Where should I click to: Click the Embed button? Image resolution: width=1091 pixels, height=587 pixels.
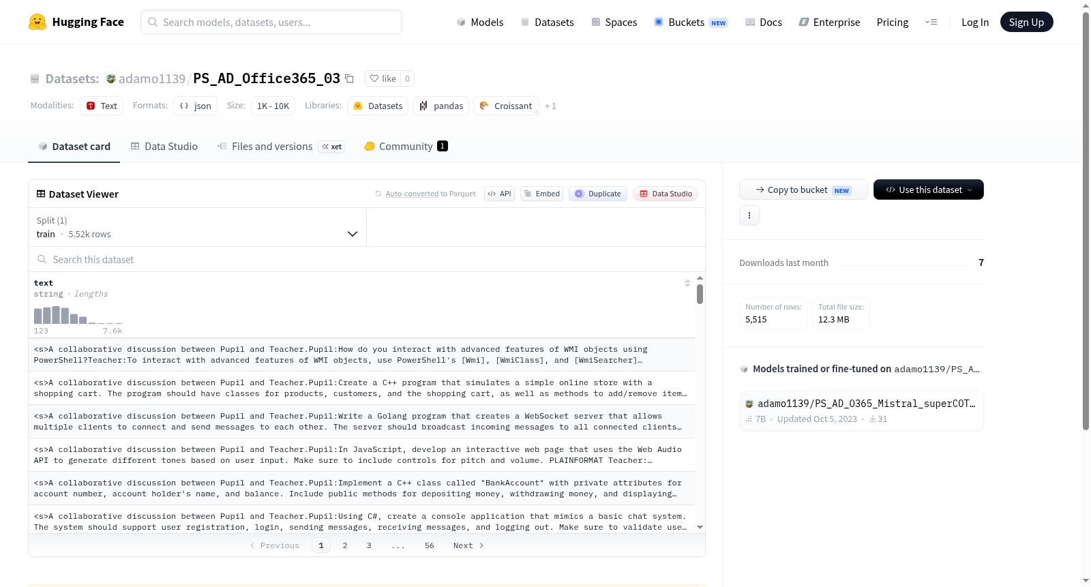point(541,194)
